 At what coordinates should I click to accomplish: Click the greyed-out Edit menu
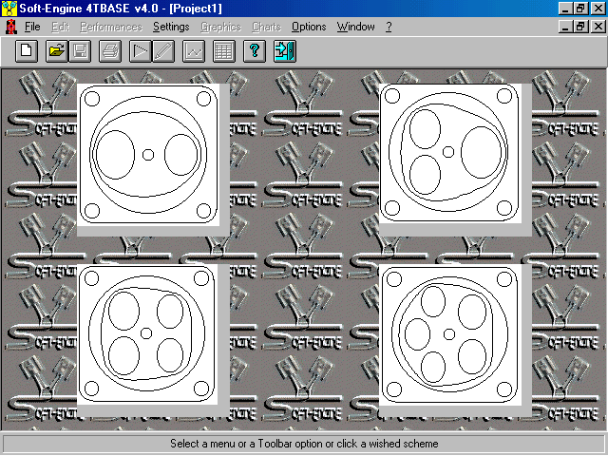click(60, 27)
